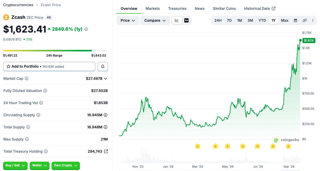
Task: Click info icon beside 16.948M value
Action: 105,127
